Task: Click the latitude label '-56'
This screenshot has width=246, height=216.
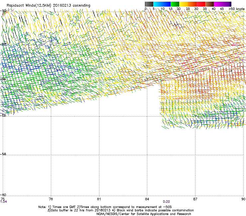Action: click(x=3, y=115)
